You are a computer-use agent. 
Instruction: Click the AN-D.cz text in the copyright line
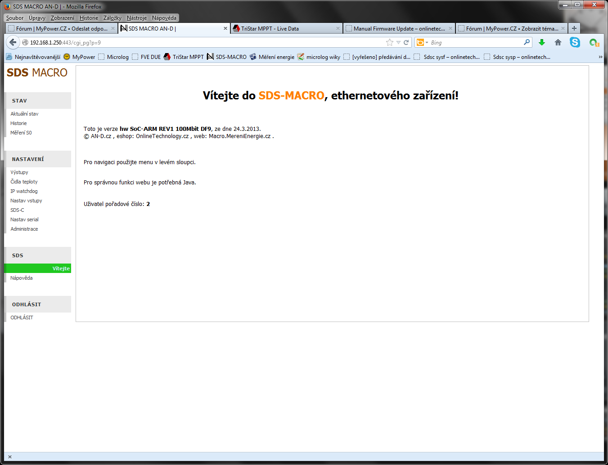point(101,136)
